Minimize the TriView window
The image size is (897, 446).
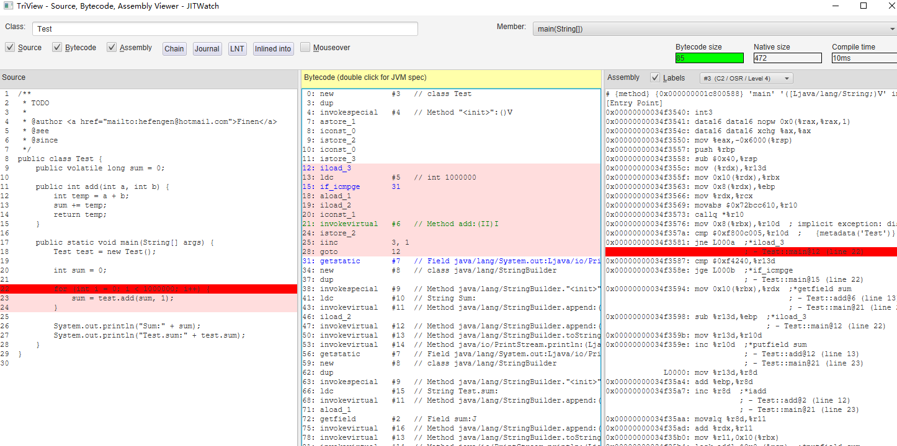836,6
